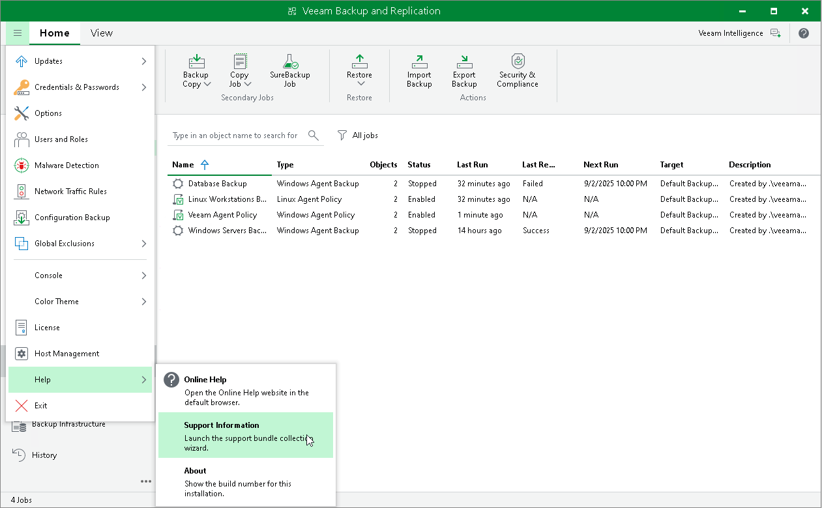The width and height of the screenshot is (822, 508).
Task: Click the '1 minute ago' last run cell
Action: [480, 215]
